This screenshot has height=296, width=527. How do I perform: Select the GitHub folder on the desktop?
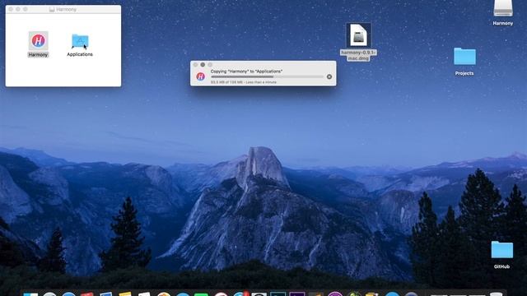[501, 250]
